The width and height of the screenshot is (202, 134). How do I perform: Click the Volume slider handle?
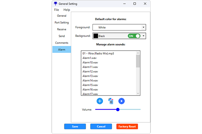click(x=118, y=110)
